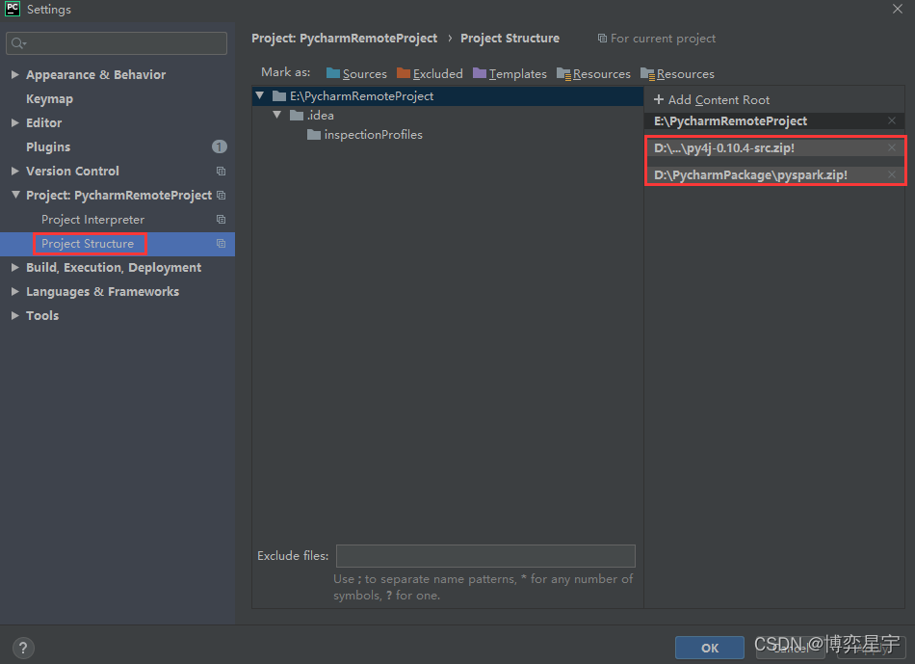The image size is (915, 664).
Task: Click the copy icon beside Project: PycharmRemoteProject
Action: click(221, 195)
